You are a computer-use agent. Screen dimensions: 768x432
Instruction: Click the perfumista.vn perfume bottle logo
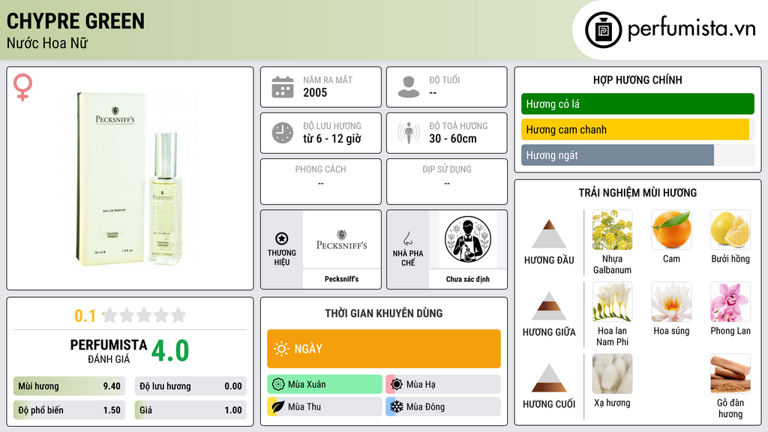[x=603, y=30]
